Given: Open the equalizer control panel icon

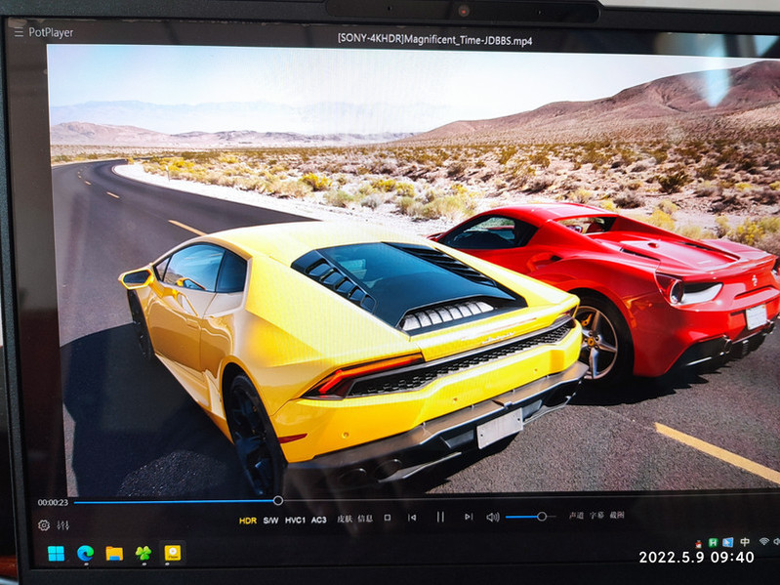Looking at the screenshot, I should [x=63, y=525].
